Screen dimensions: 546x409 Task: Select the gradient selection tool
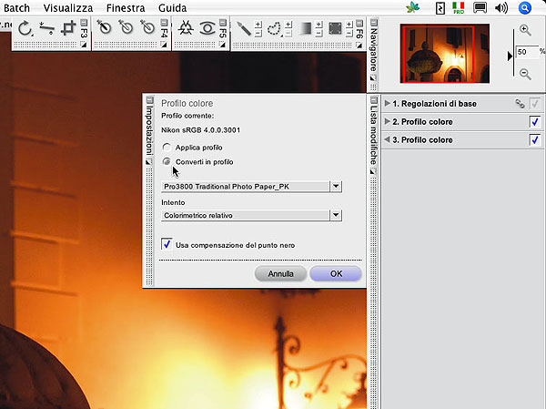click(x=305, y=28)
